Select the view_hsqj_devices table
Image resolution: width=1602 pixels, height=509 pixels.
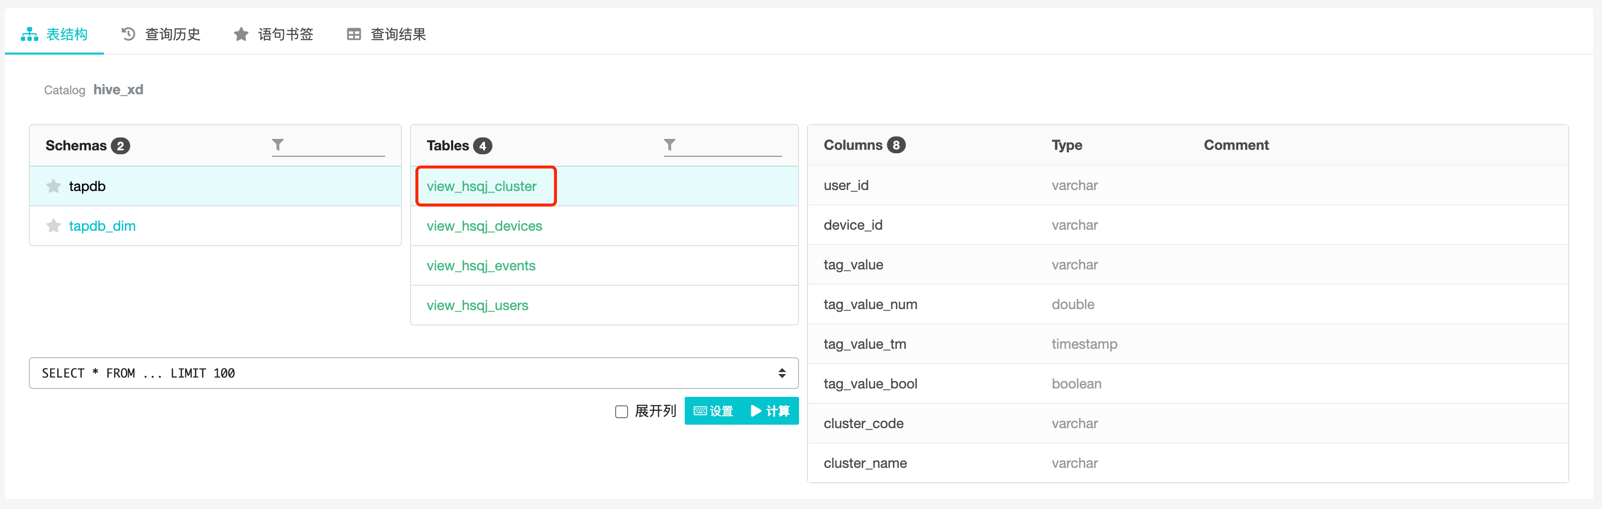pos(484,226)
